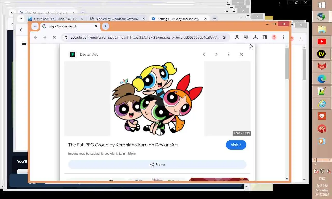Bookmark this page with the star icon

(x=224, y=37)
